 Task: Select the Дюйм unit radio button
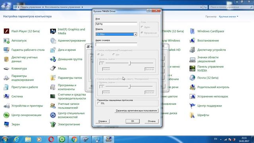click(142, 27)
